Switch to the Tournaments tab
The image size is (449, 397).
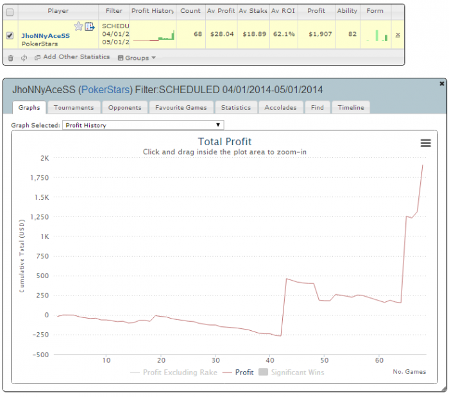pyautogui.click(x=74, y=107)
